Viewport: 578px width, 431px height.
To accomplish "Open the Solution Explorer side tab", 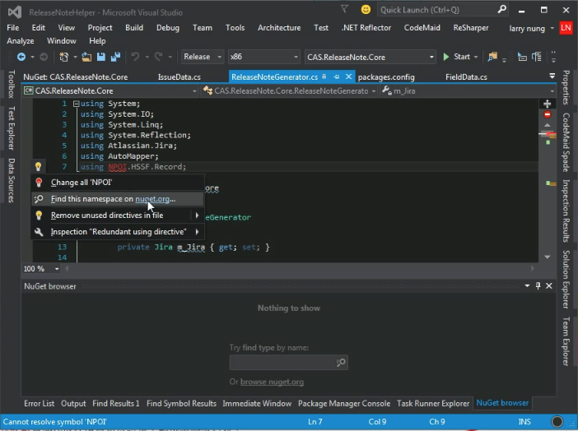I will [566, 279].
